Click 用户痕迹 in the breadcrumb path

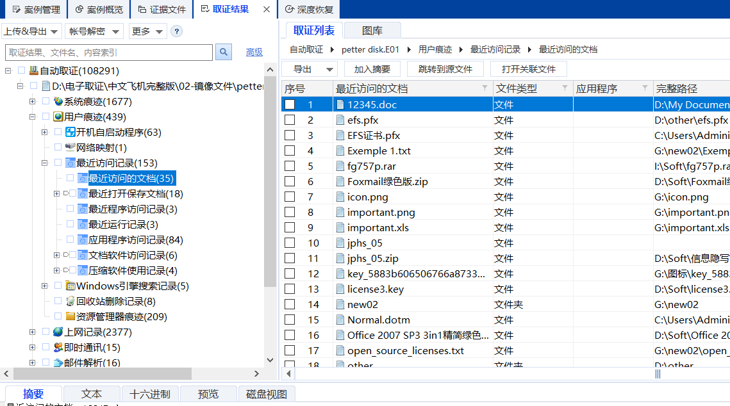(x=435, y=49)
